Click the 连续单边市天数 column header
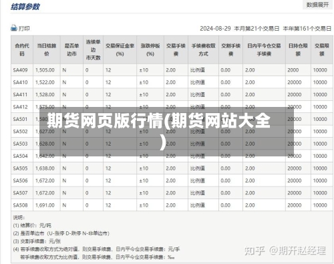Screen dimensions: 334x264 click(93, 49)
